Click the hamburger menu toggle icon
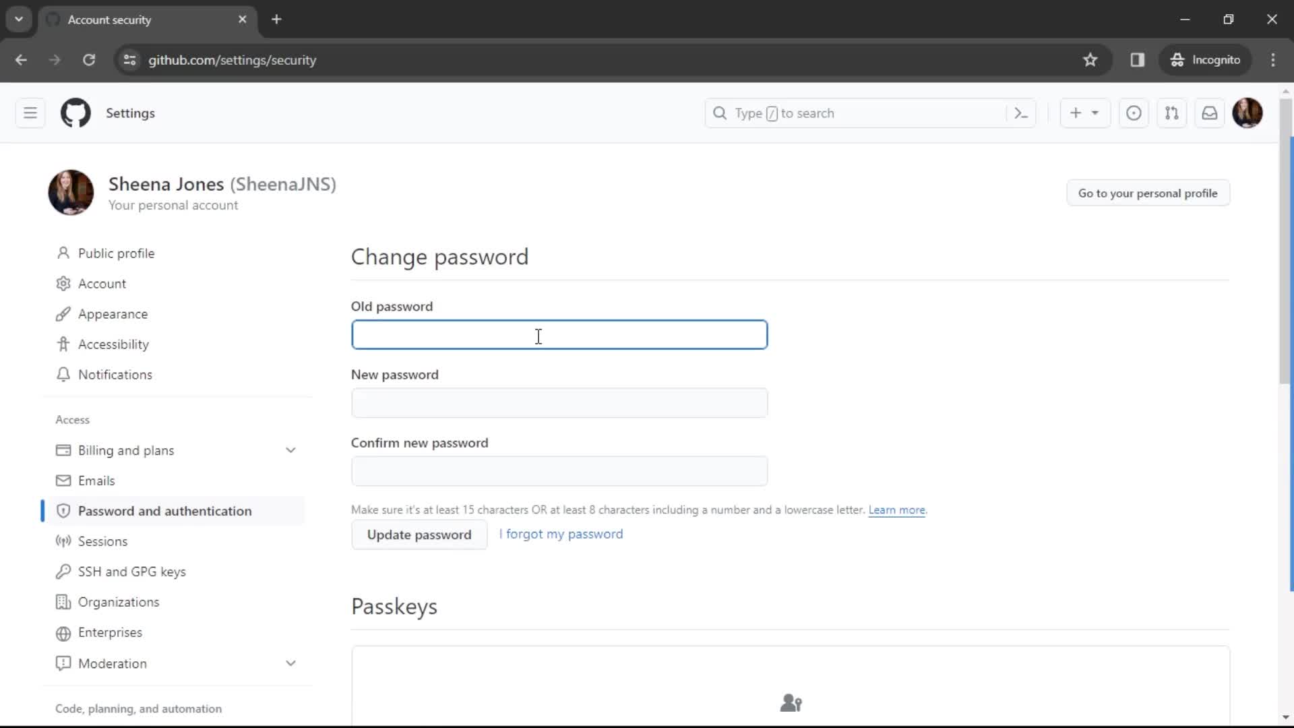 (x=30, y=113)
